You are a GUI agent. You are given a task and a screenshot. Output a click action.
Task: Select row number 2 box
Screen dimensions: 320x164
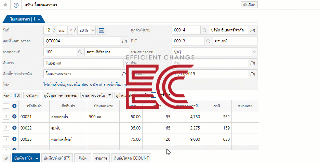6,128
